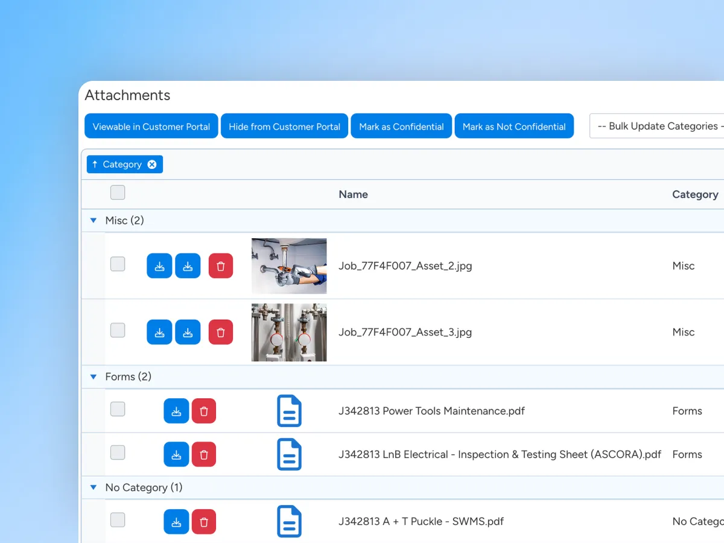Tick checkbox for Job_77F4F007_Asset_2.jpg

(118, 264)
